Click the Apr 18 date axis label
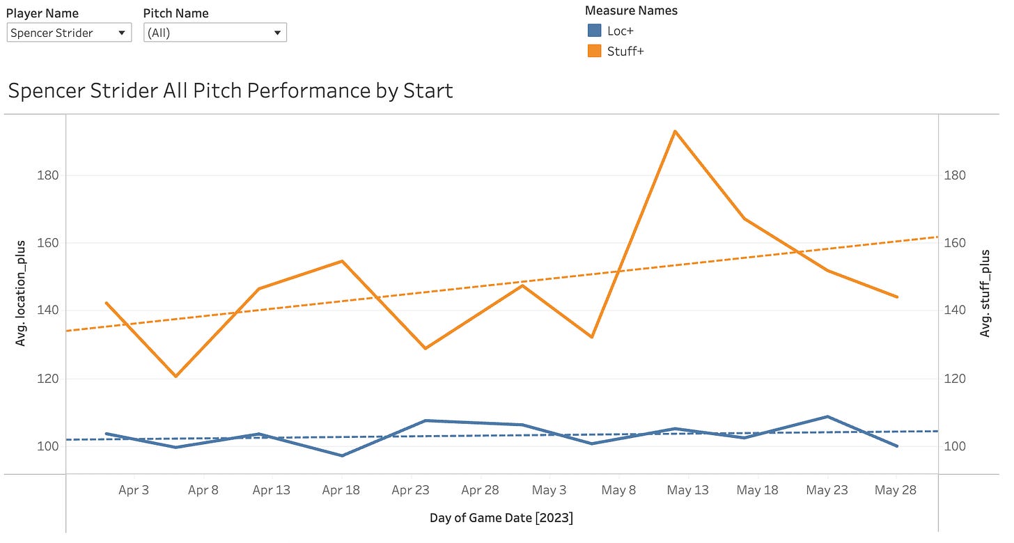Viewport: 1014px width, 543px height. 341,490
